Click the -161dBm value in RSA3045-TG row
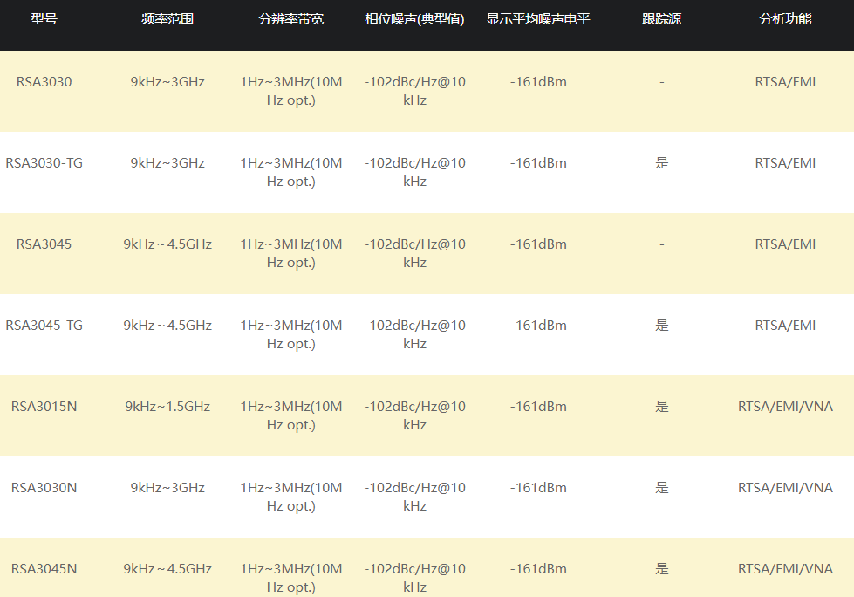This screenshot has width=854, height=597. [x=538, y=326]
